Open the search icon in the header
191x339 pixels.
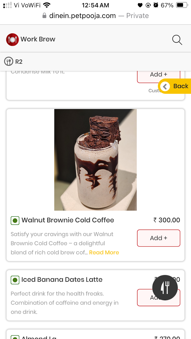coord(177,40)
